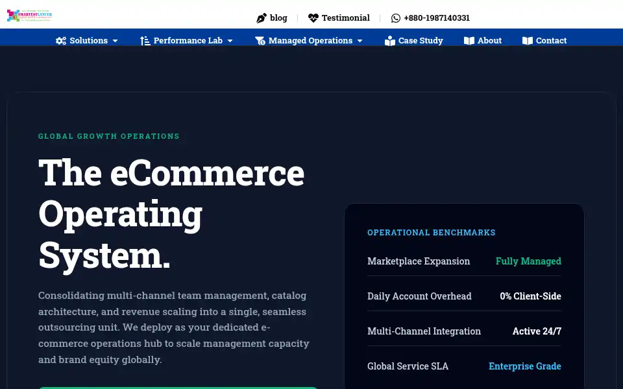This screenshot has width=623, height=389.
Task: Go to the Contact page
Action: [551, 40]
